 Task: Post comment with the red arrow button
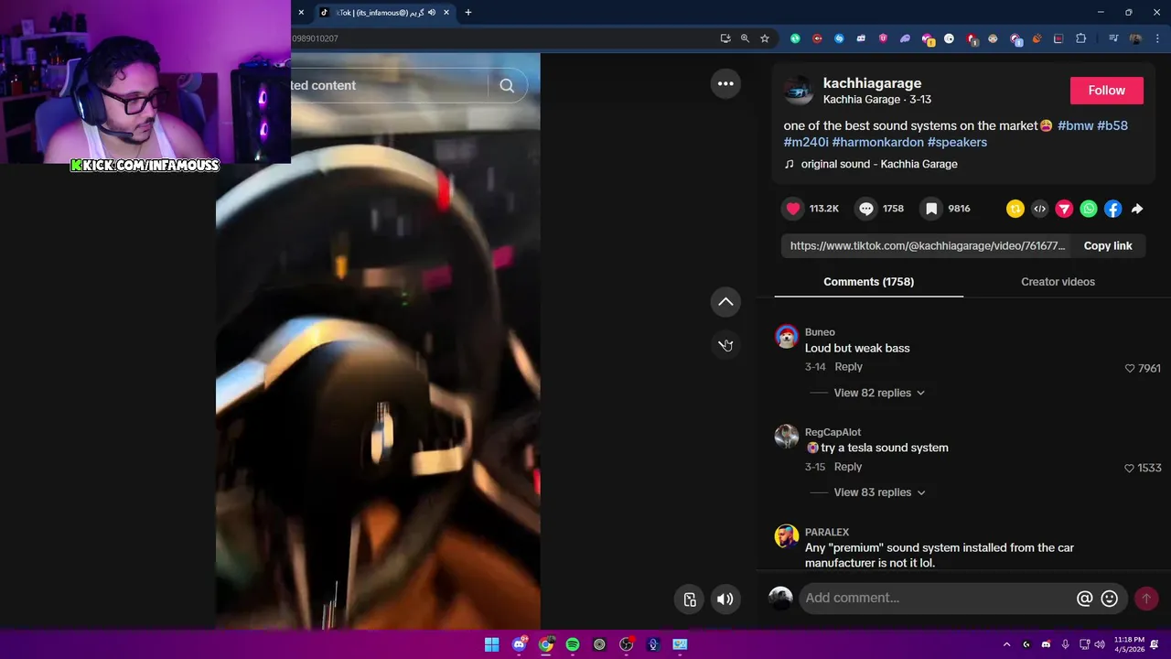[x=1145, y=599]
